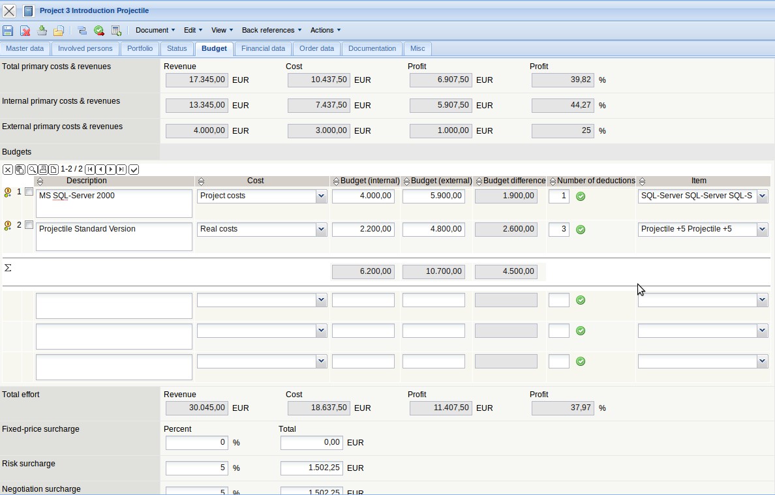Click the calculator icon in the toolbar
Image resolution: width=775 pixels, height=495 pixels.
point(116,31)
